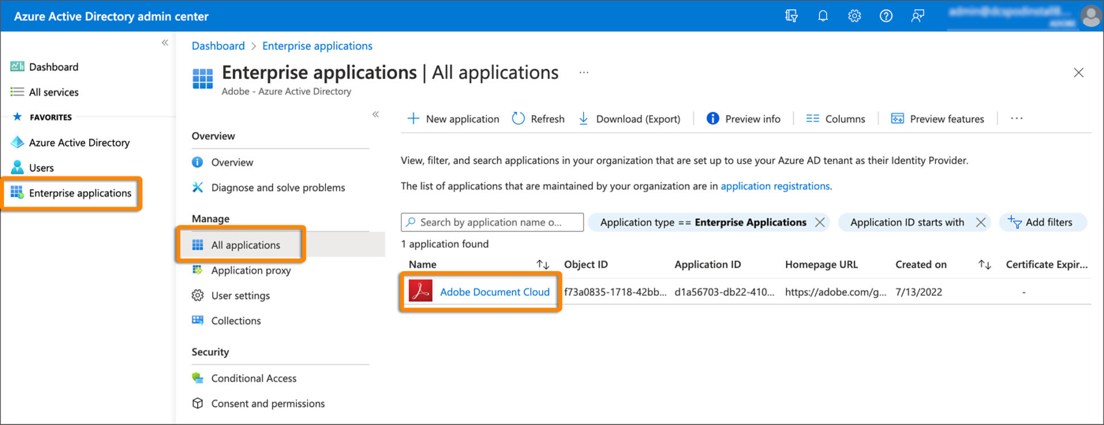Follow the application registrations link
1104x425 pixels.
775,186
